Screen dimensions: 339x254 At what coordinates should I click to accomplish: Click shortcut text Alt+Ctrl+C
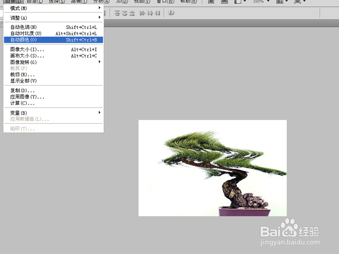(x=84, y=56)
